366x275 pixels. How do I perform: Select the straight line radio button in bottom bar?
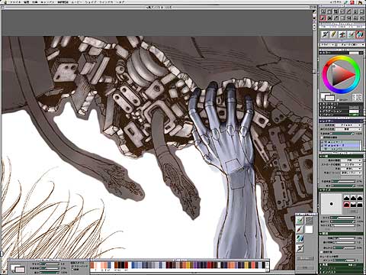(72, 270)
